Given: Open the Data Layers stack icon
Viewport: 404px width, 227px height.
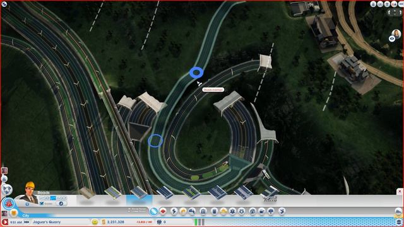Looking at the screenshot, I should tap(398, 221).
